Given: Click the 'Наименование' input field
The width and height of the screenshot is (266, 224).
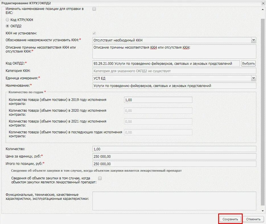Looking at the screenshot, I should pyautogui.click(x=174, y=86).
